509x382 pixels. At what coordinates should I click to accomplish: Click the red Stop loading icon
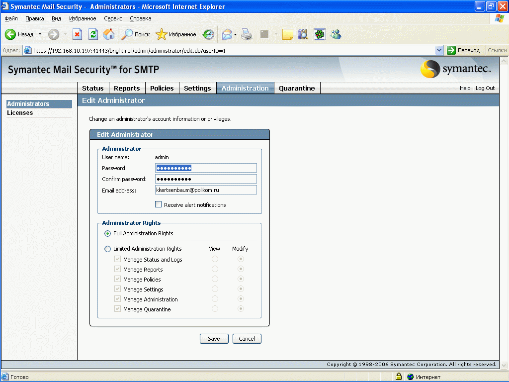[77, 34]
